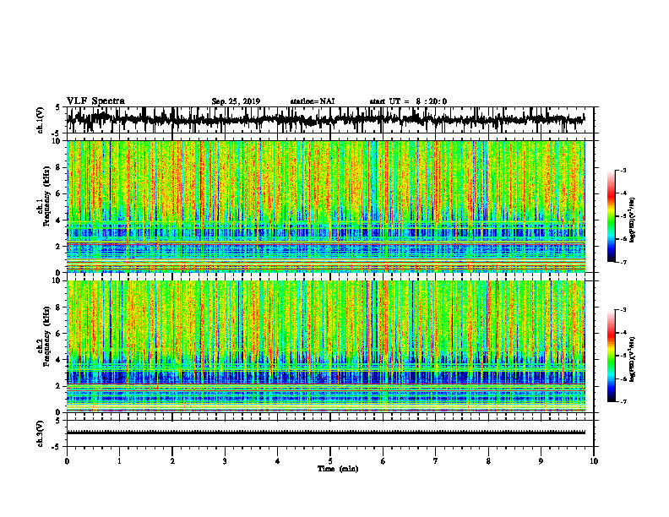Click the ch.3(V) axis label
669x517 pixels.
[40, 433]
